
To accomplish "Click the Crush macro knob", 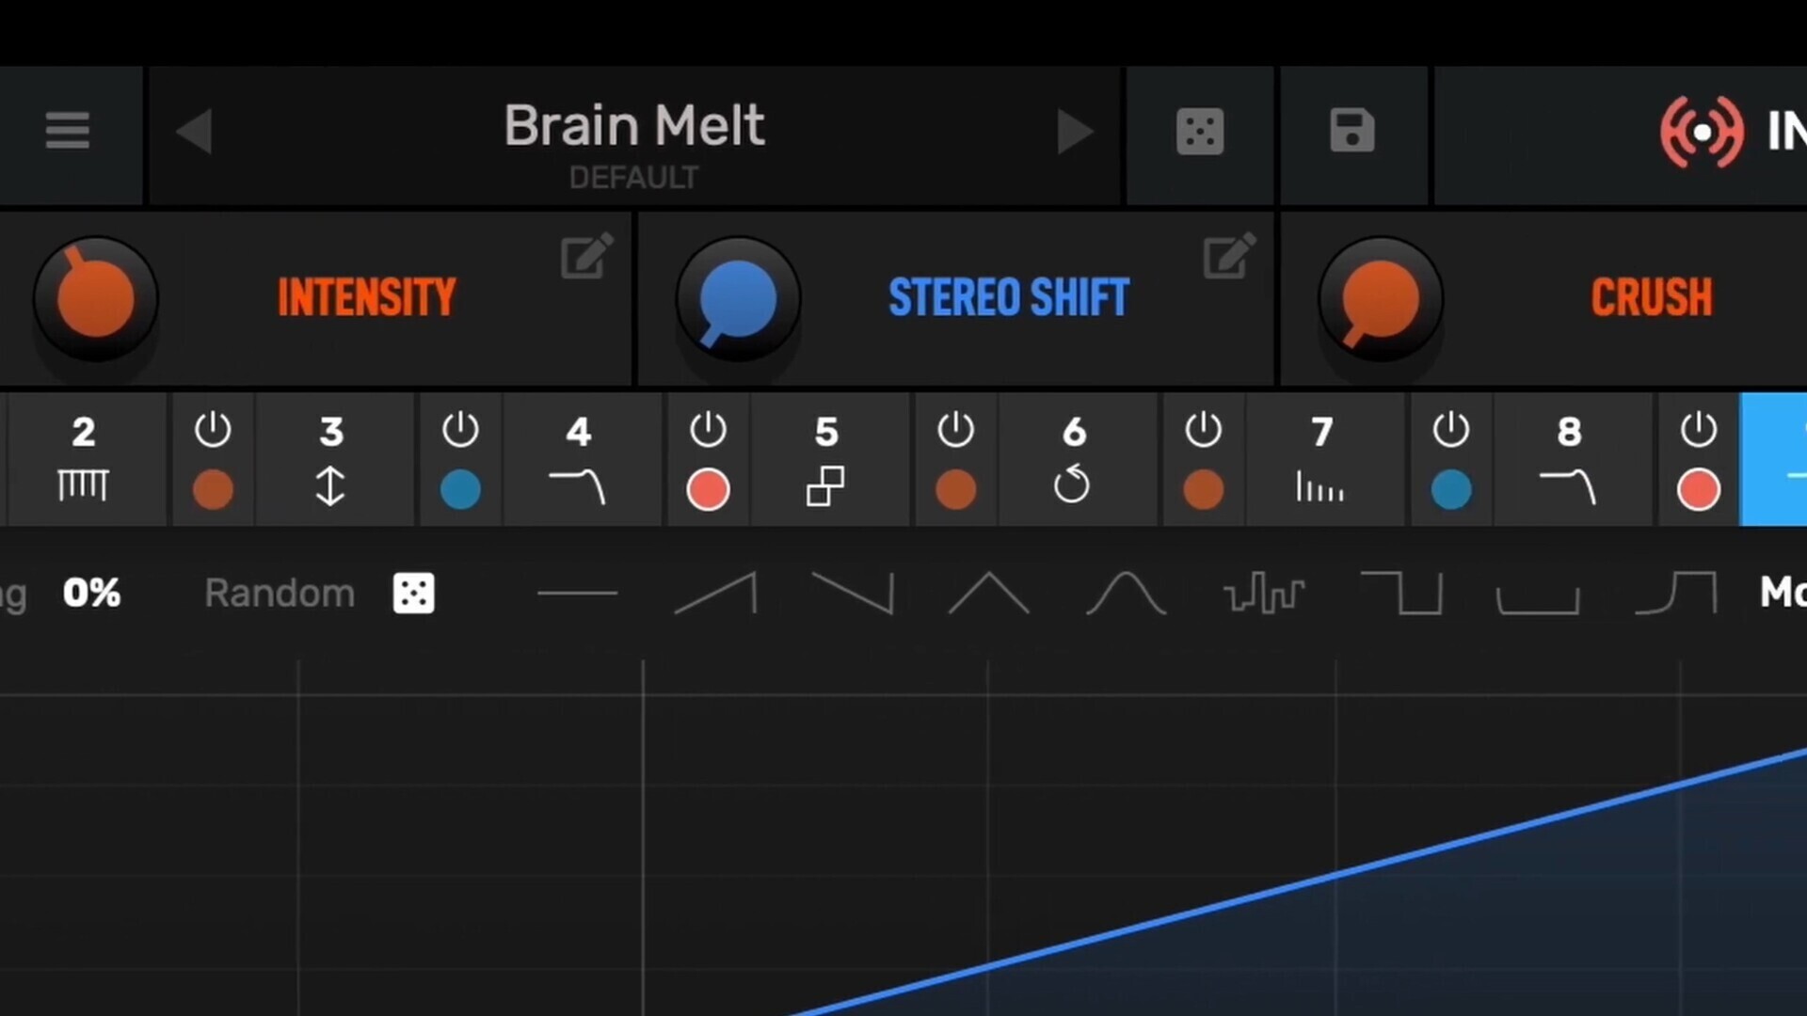I will 1380,299.
